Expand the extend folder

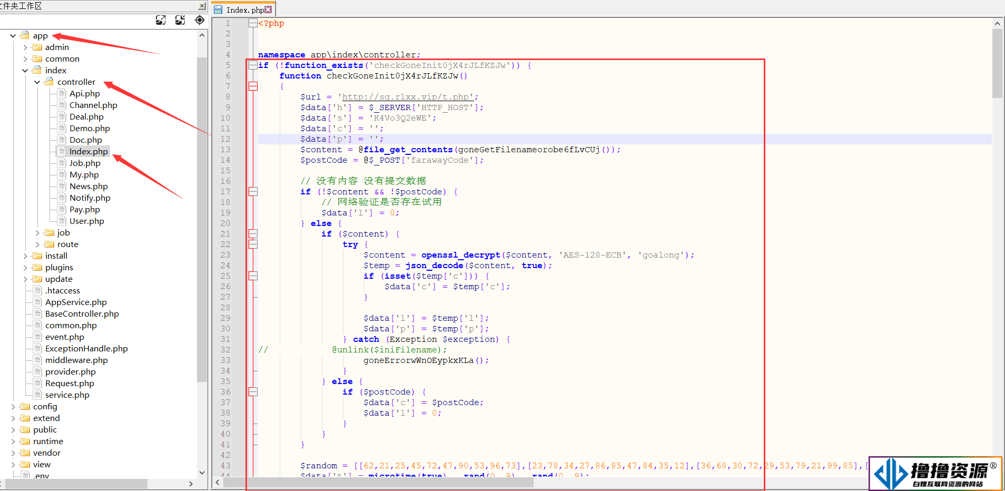tap(13, 418)
